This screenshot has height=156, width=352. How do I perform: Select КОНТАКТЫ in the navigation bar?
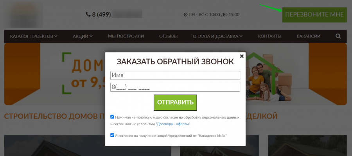point(269,36)
